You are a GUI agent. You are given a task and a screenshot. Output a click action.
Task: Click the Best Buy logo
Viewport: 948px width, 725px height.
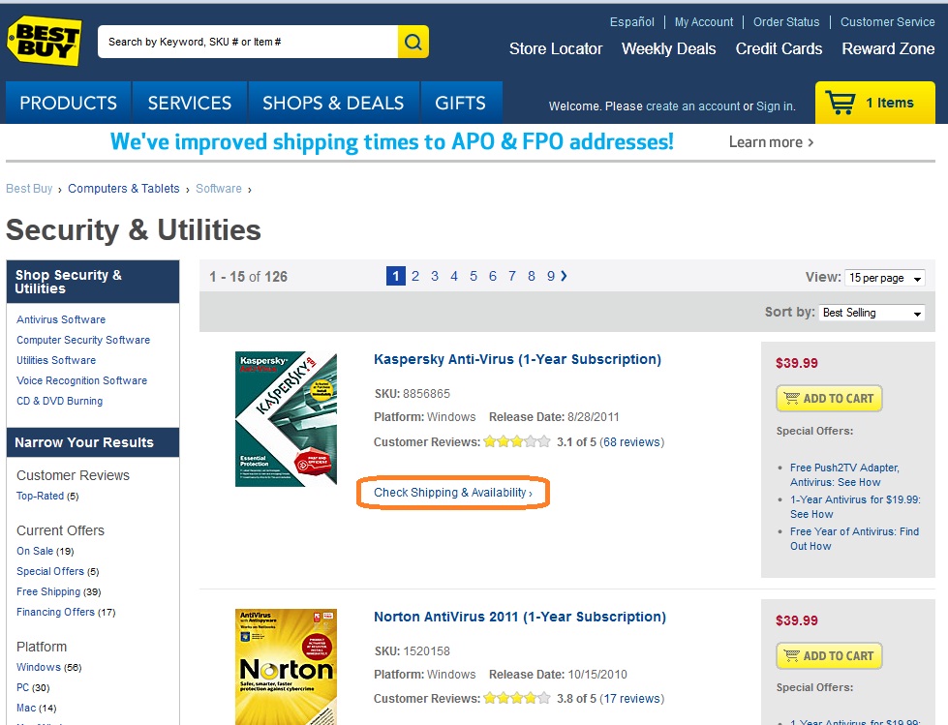[x=44, y=41]
